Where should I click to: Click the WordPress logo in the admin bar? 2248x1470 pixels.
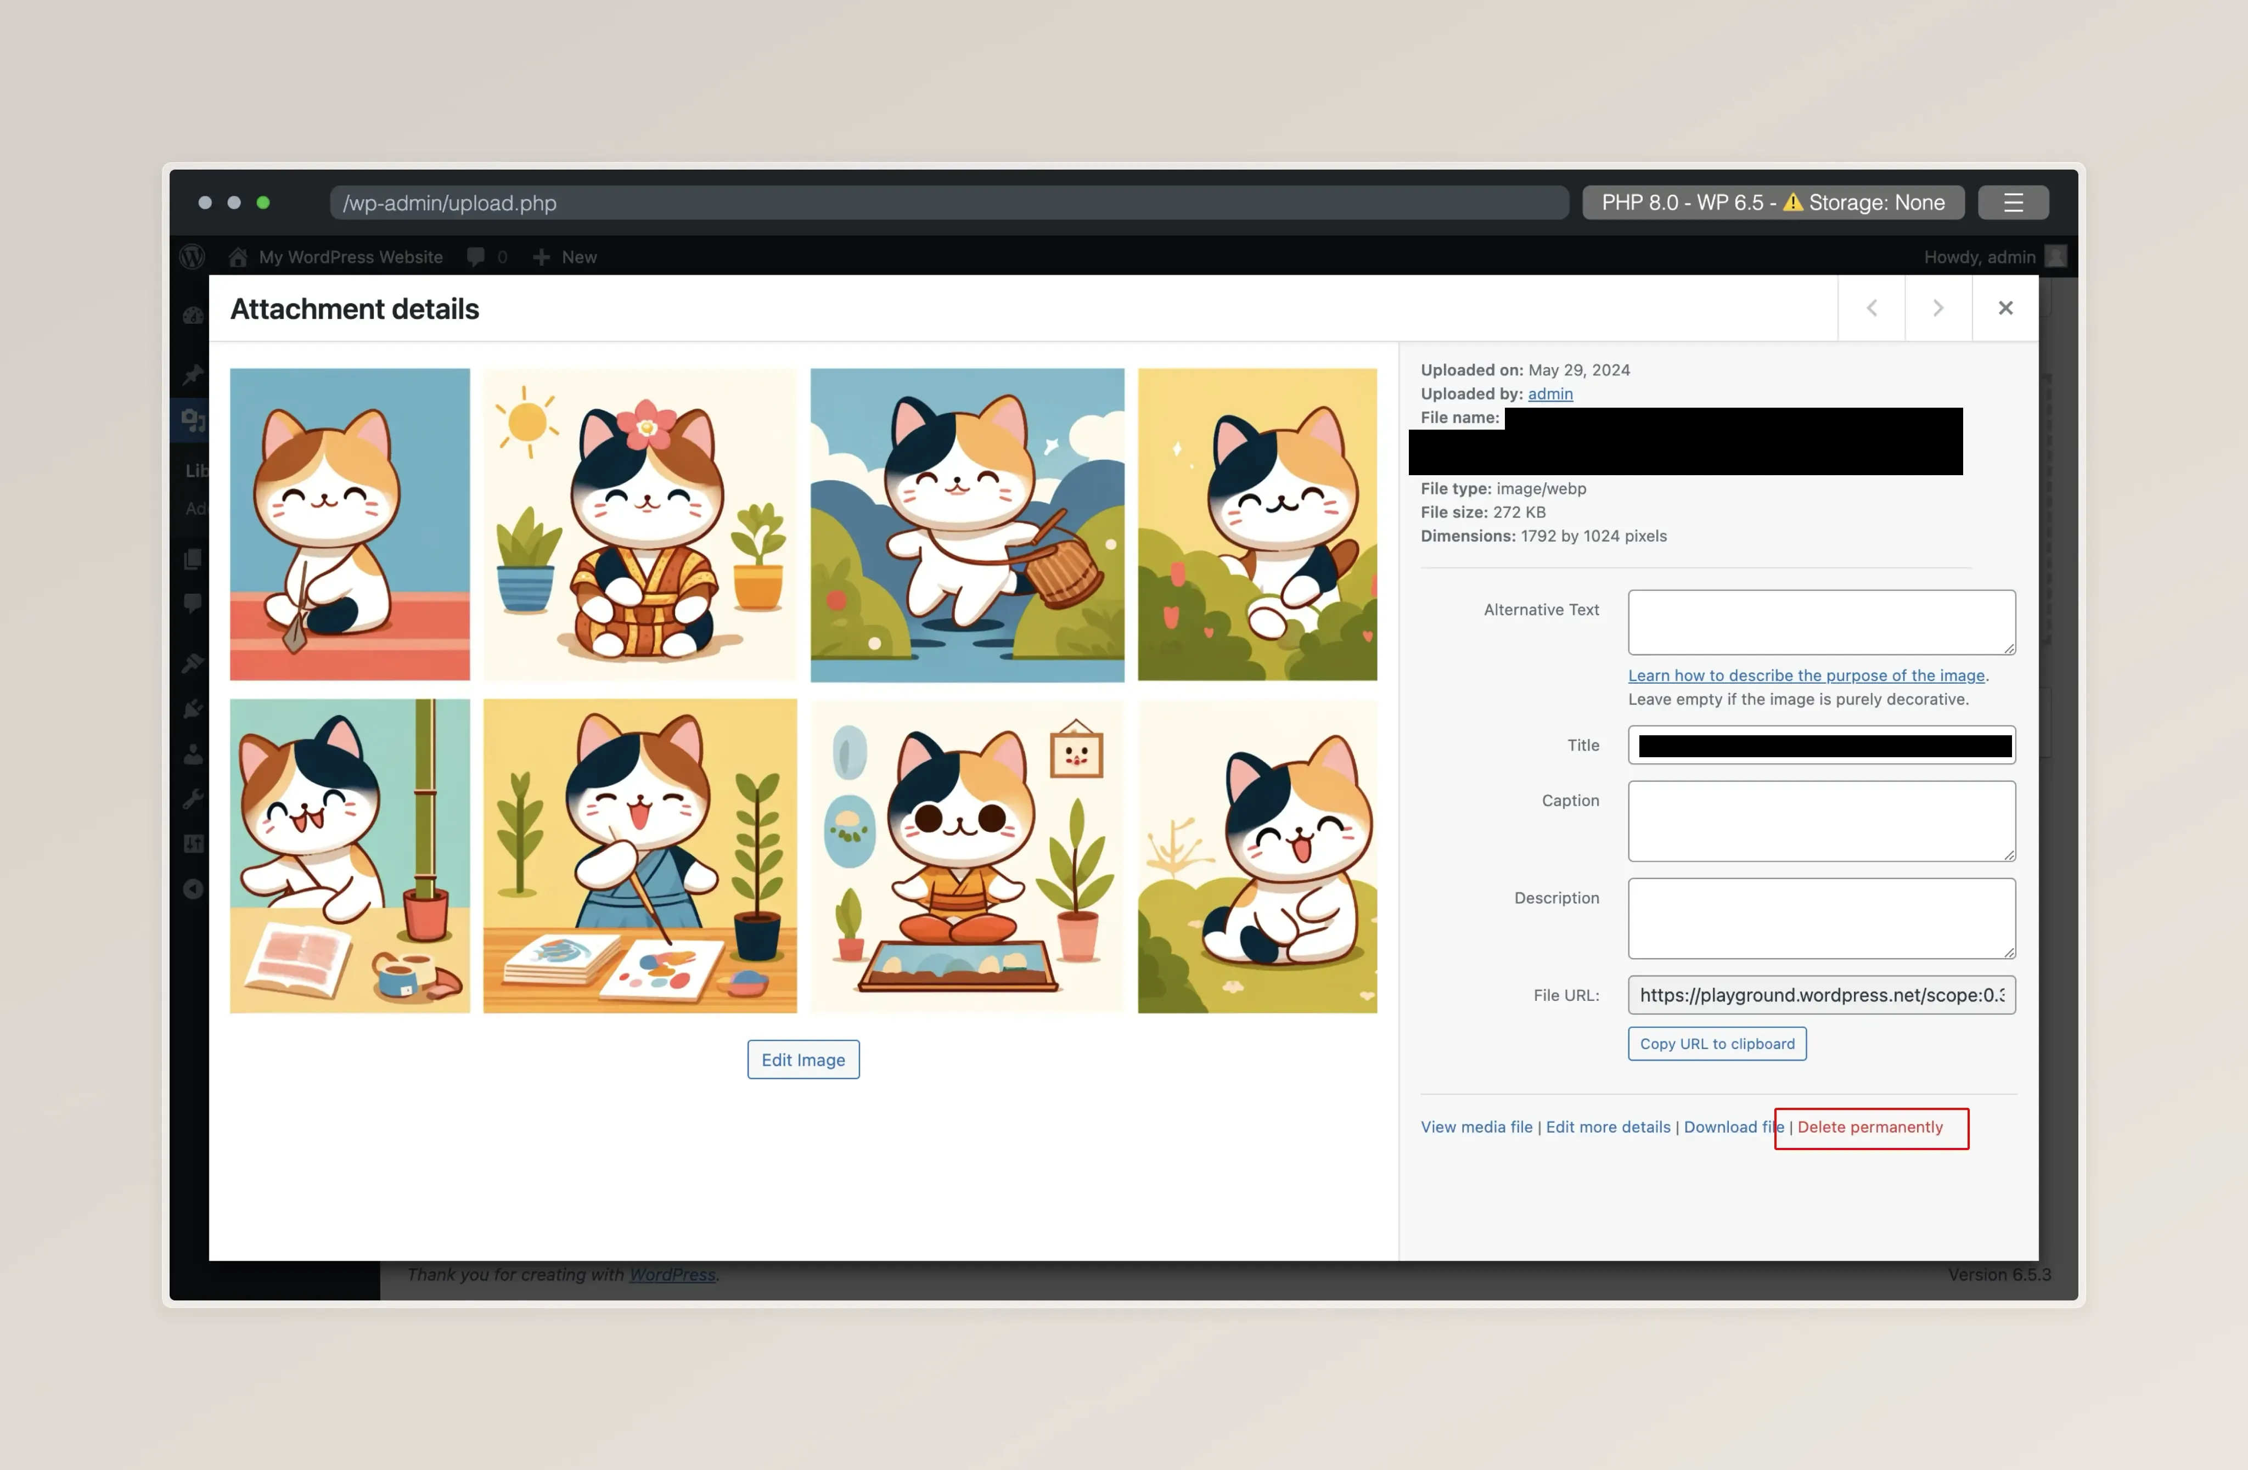click(x=193, y=257)
